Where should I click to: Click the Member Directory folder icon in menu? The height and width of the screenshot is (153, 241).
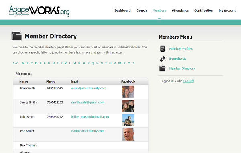(162, 68)
